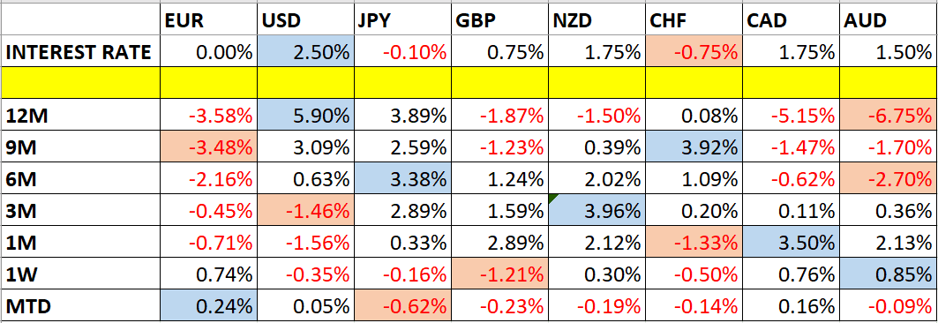
Task: Click the USD interest rate 2.50% cell
Action: click(304, 53)
